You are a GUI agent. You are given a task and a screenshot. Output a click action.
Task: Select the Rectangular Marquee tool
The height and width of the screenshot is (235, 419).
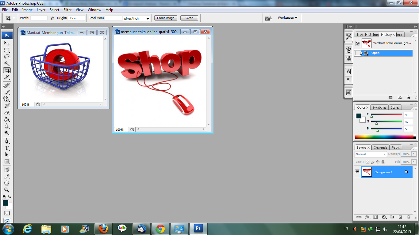pyautogui.click(x=6, y=50)
